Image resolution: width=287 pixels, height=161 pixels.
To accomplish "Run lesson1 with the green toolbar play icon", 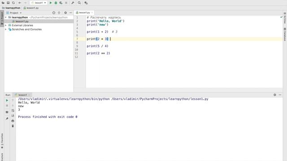I will click(51, 3).
